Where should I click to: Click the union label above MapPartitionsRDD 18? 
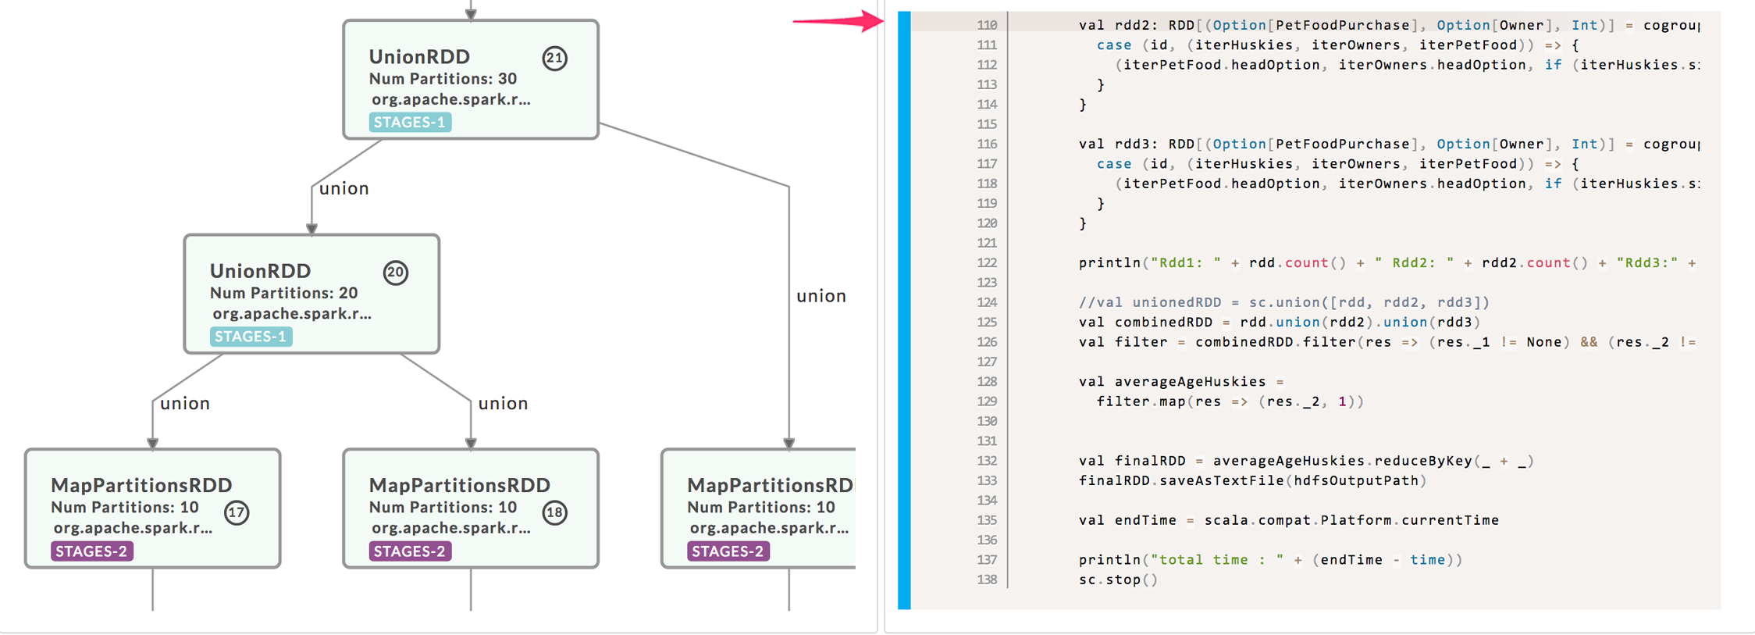coord(503,403)
